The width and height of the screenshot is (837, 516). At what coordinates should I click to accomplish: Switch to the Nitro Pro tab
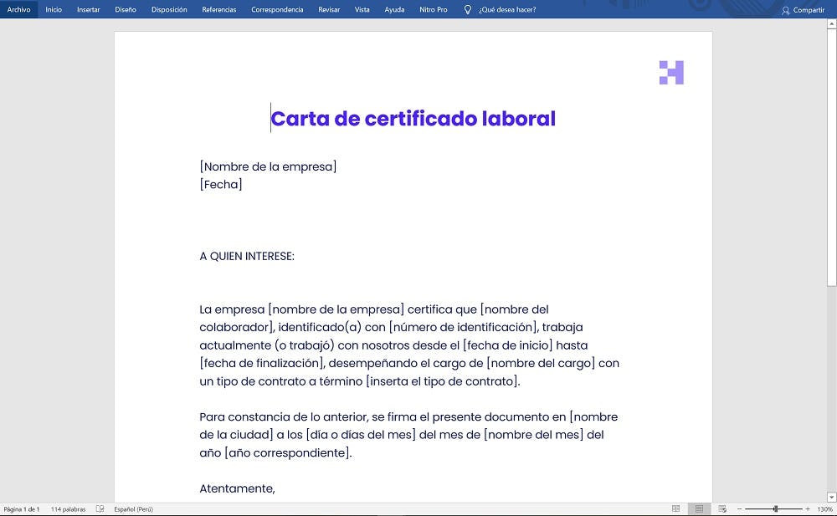[x=434, y=9]
